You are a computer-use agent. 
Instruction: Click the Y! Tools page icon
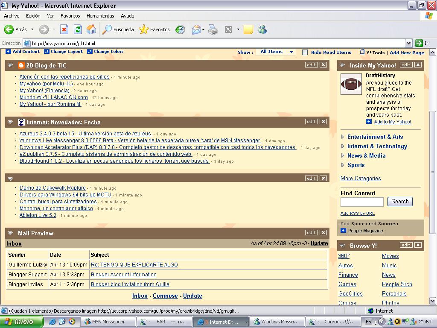[362, 52]
